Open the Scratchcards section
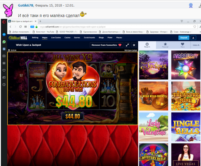Viewport: 201px width, 166px height. [x=89, y=38]
